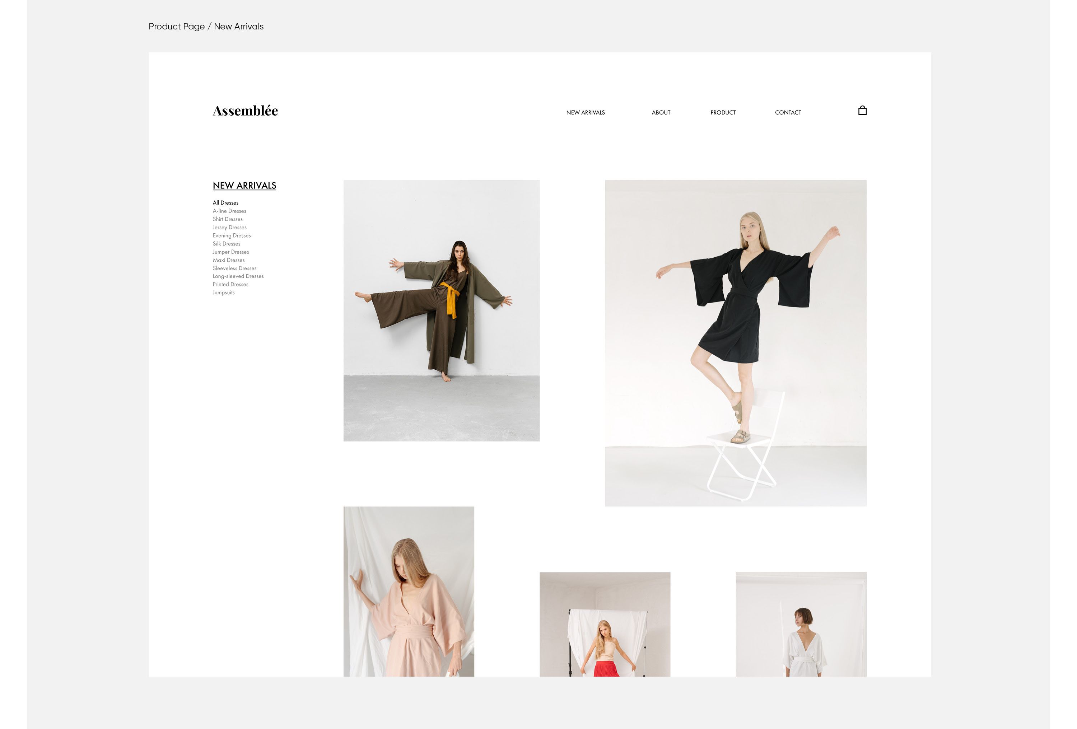Screen dimensions: 1077x729
Task: Open the shopping bag icon
Action: click(x=862, y=110)
